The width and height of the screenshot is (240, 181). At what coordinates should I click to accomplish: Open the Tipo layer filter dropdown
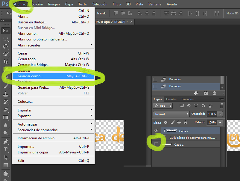coord(163,106)
